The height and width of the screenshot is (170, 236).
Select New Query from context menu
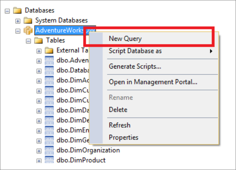point(125,38)
